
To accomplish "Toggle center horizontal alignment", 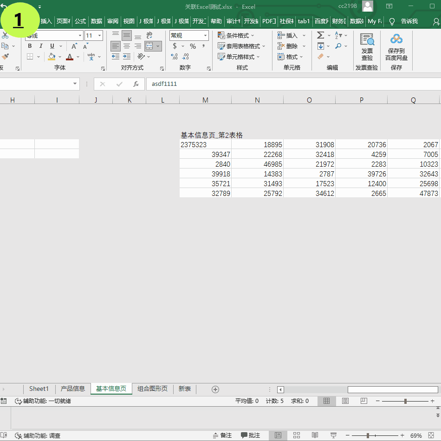I will 127,46.
